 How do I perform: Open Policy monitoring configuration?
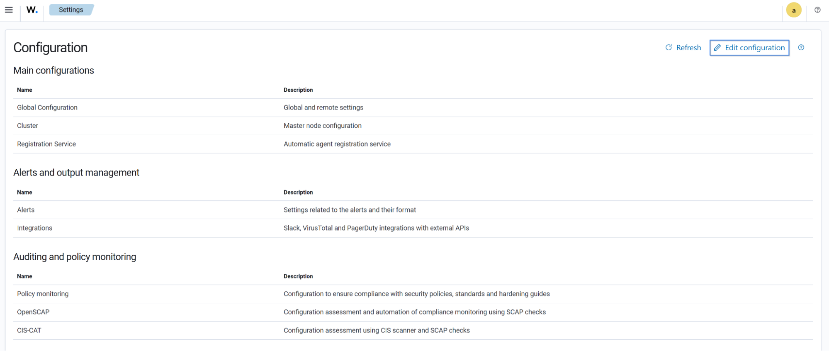point(43,293)
